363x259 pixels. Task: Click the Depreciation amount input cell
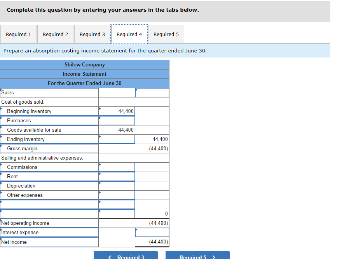tap(117, 186)
